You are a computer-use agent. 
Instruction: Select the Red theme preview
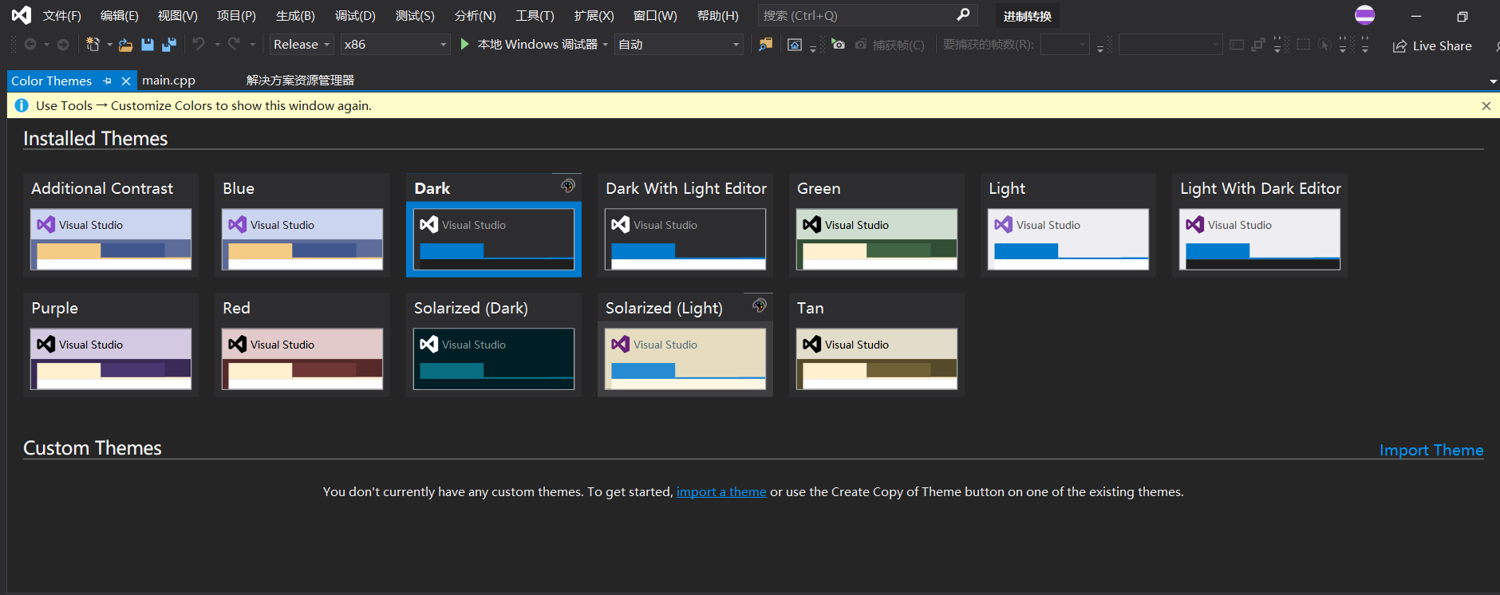tap(302, 359)
